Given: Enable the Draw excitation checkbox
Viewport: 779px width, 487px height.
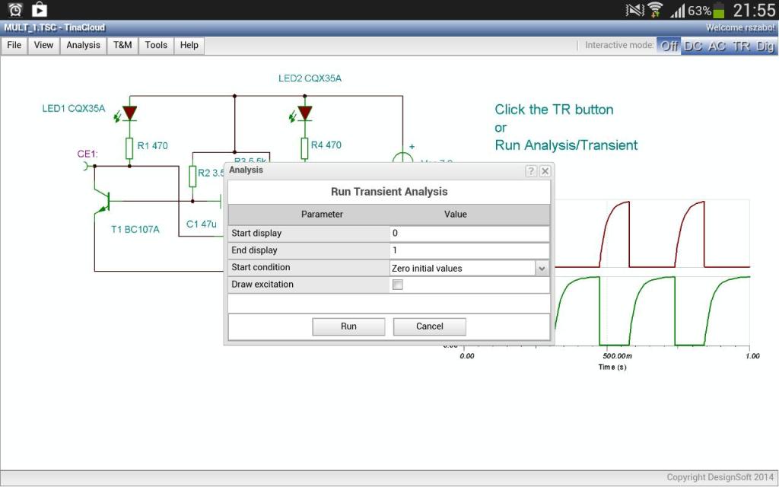Looking at the screenshot, I should (x=397, y=285).
